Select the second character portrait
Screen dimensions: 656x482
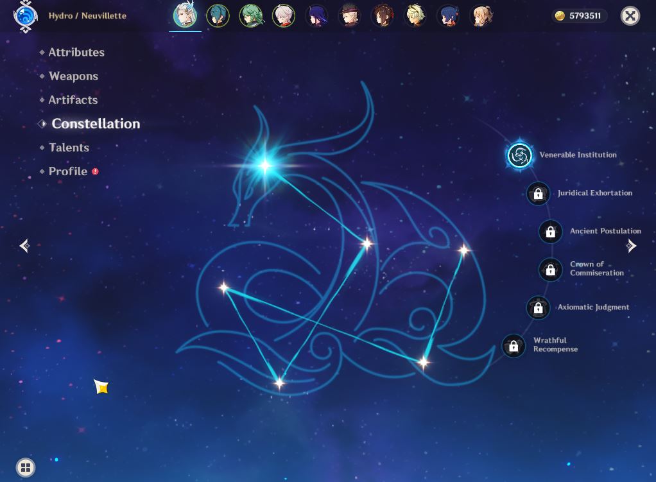pos(218,16)
